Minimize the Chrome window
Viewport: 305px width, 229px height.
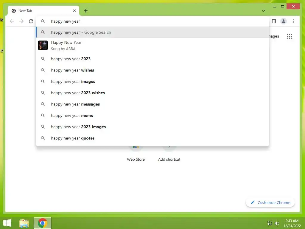274,7
